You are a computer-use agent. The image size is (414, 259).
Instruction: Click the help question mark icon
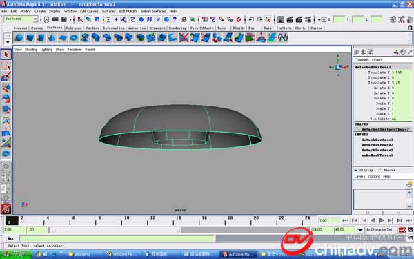175,19
